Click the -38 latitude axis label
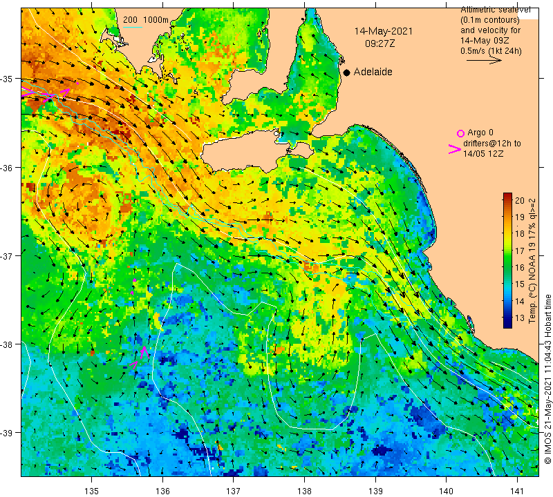This screenshot has width=553, height=497. 7,345
